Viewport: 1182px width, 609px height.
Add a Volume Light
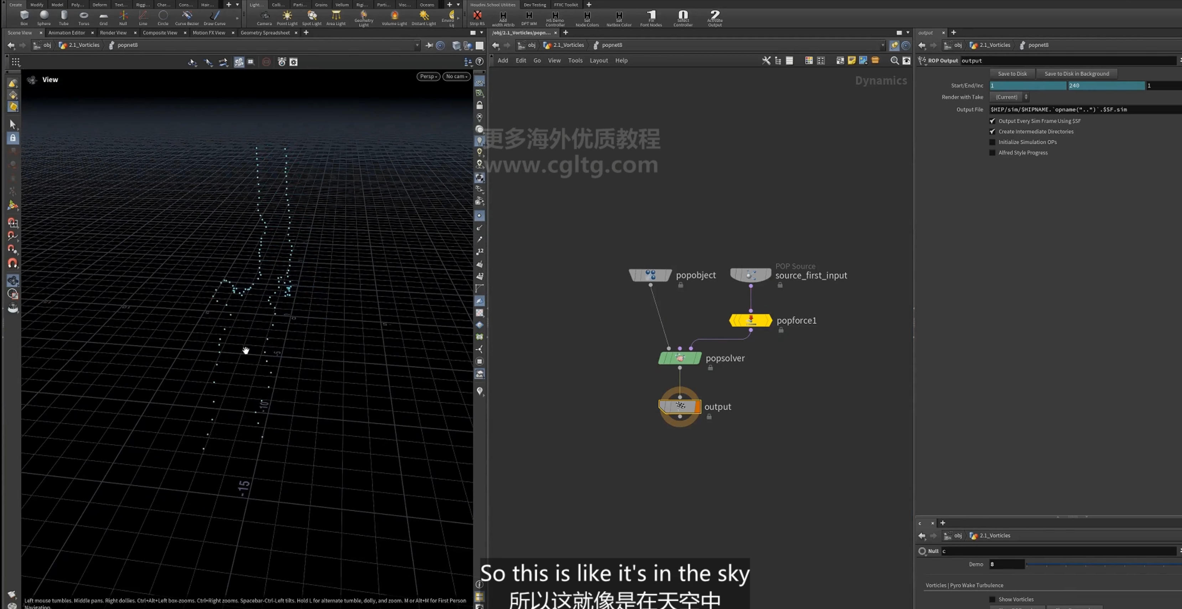(x=394, y=17)
